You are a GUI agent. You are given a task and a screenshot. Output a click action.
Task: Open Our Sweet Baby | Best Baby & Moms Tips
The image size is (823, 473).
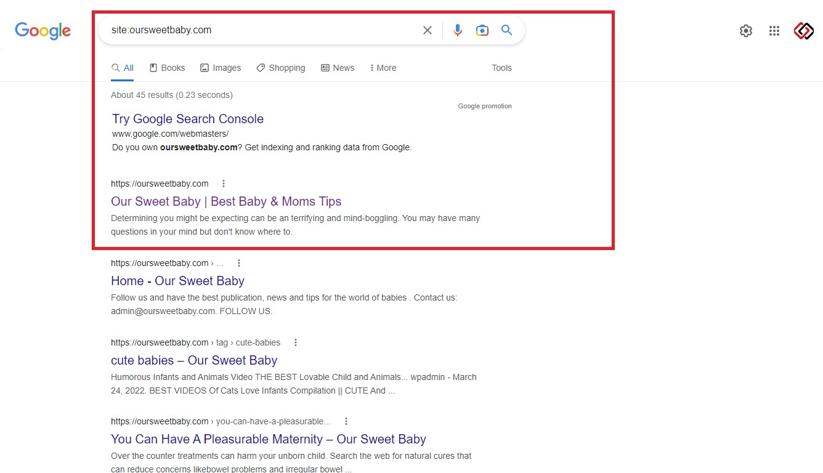[x=226, y=201]
